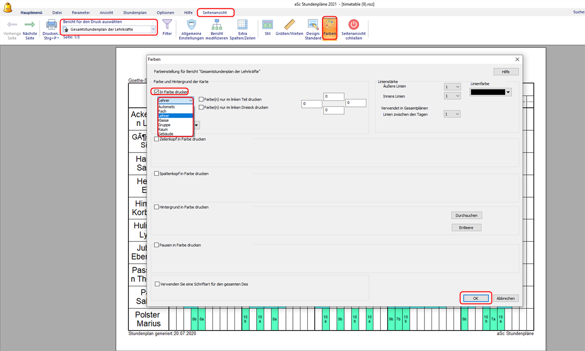
Task: Confirm dialog with OK button
Action: [x=476, y=298]
